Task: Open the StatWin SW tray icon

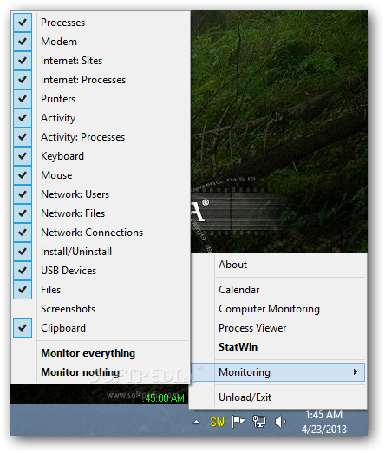Action: point(218,422)
